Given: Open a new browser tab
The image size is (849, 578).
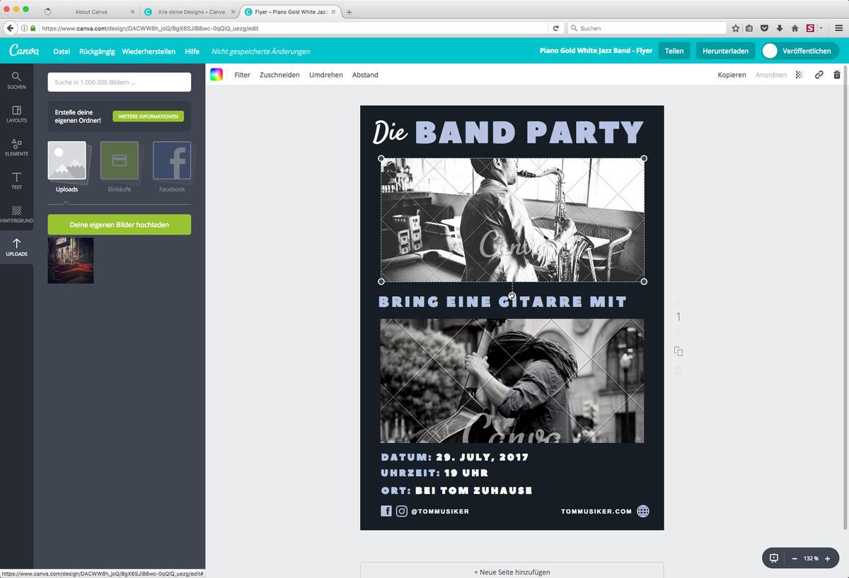Looking at the screenshot, I should point(350,12).
